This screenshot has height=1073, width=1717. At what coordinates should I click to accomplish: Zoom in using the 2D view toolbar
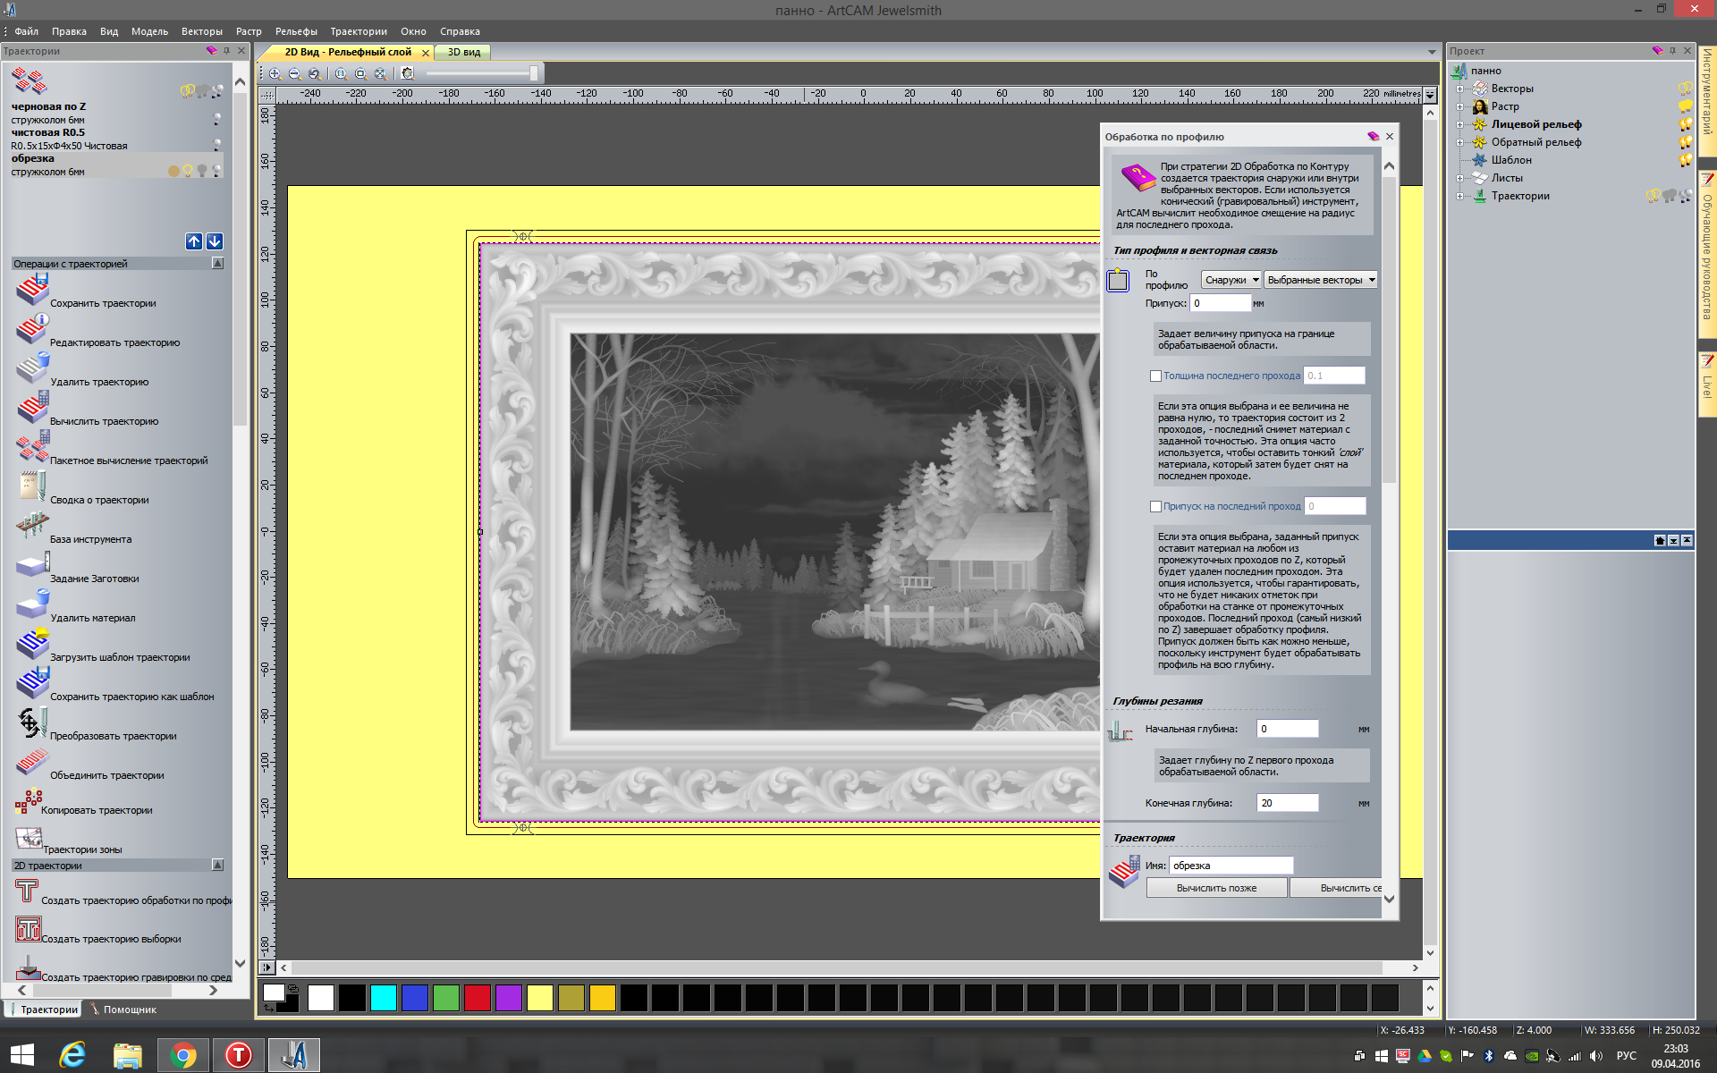tap(275, 74)
